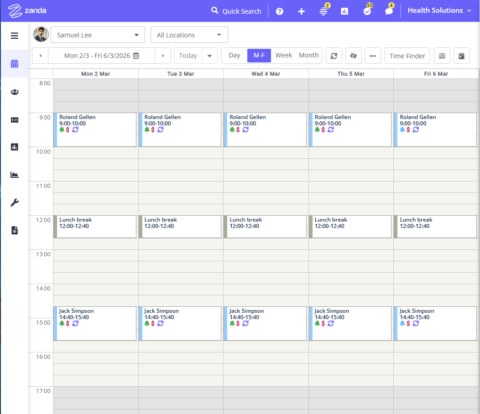Open tasks checkmark icon with badge 33

pos(367,11)
